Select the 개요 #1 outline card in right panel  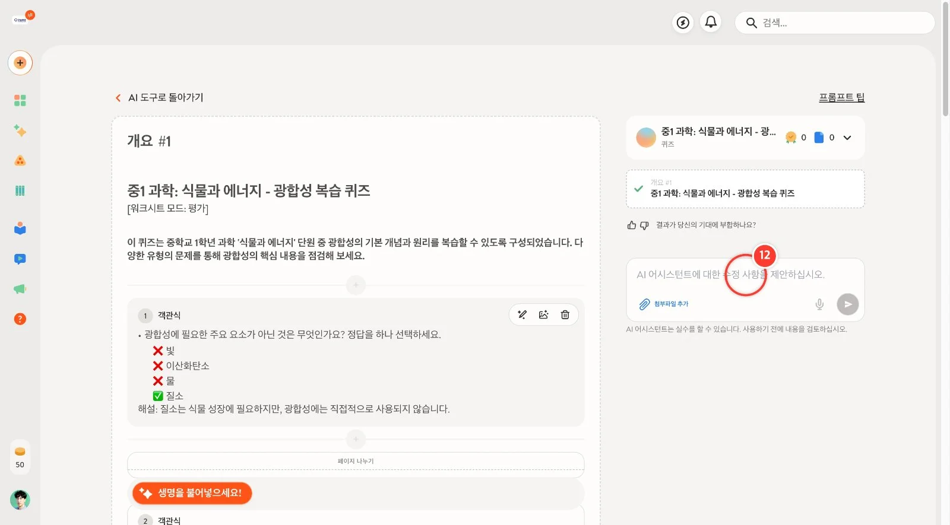745,189
